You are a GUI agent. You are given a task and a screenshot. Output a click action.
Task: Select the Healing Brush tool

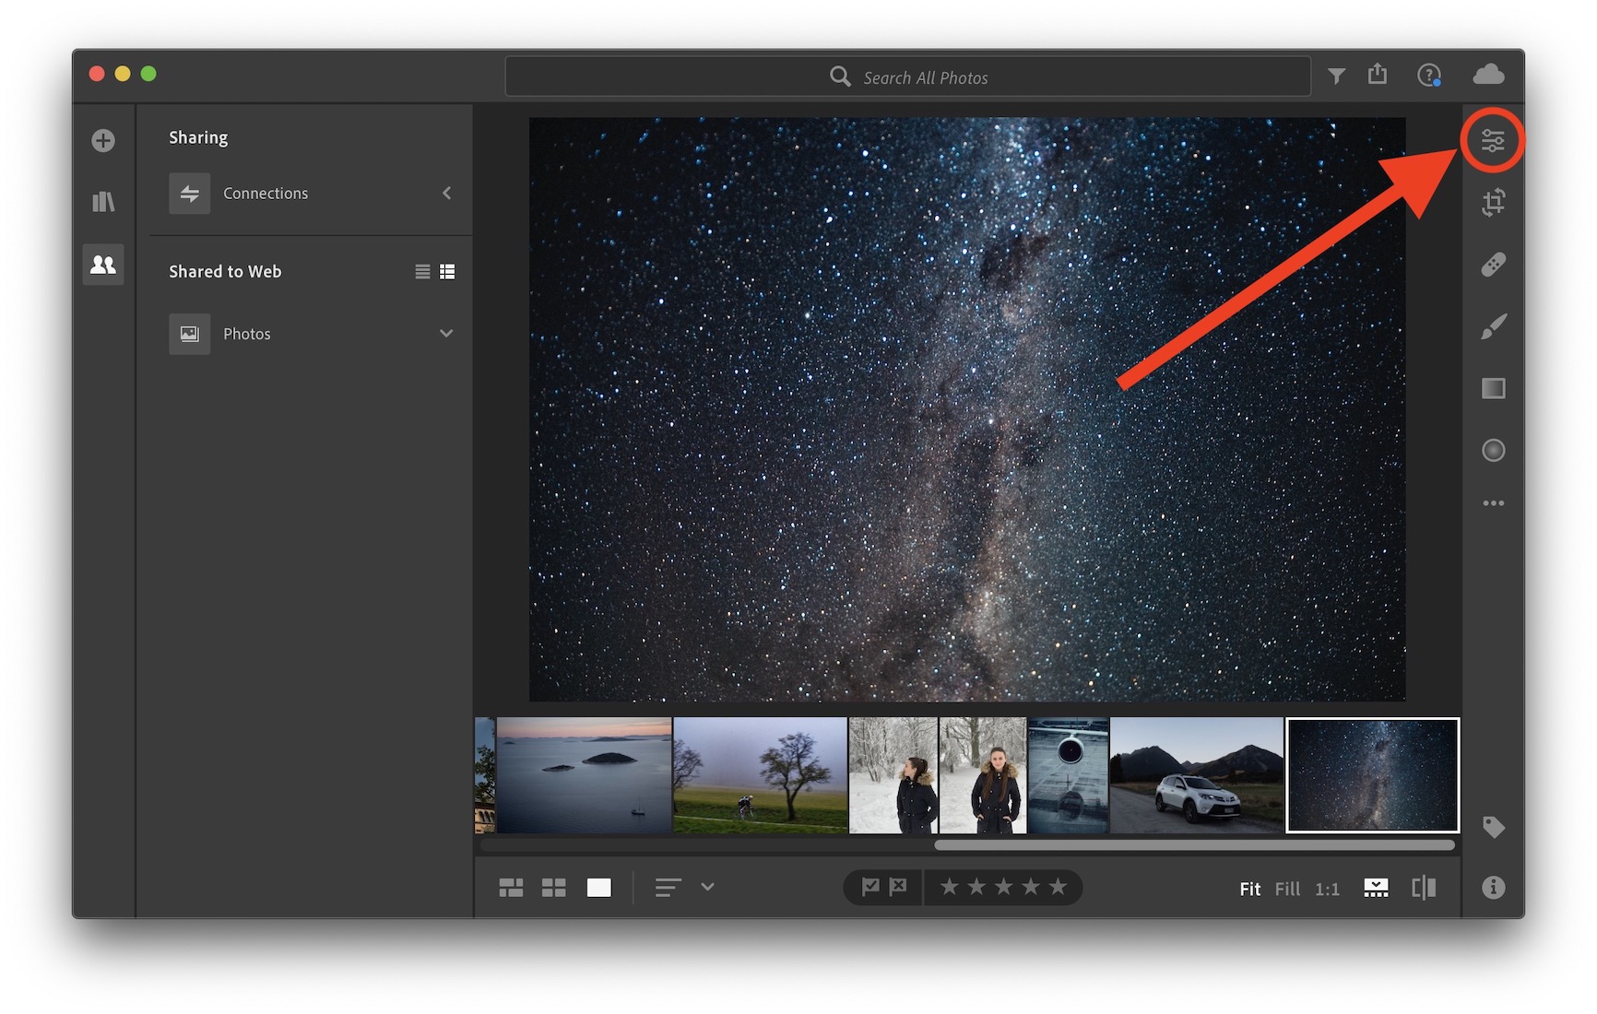1492,265
